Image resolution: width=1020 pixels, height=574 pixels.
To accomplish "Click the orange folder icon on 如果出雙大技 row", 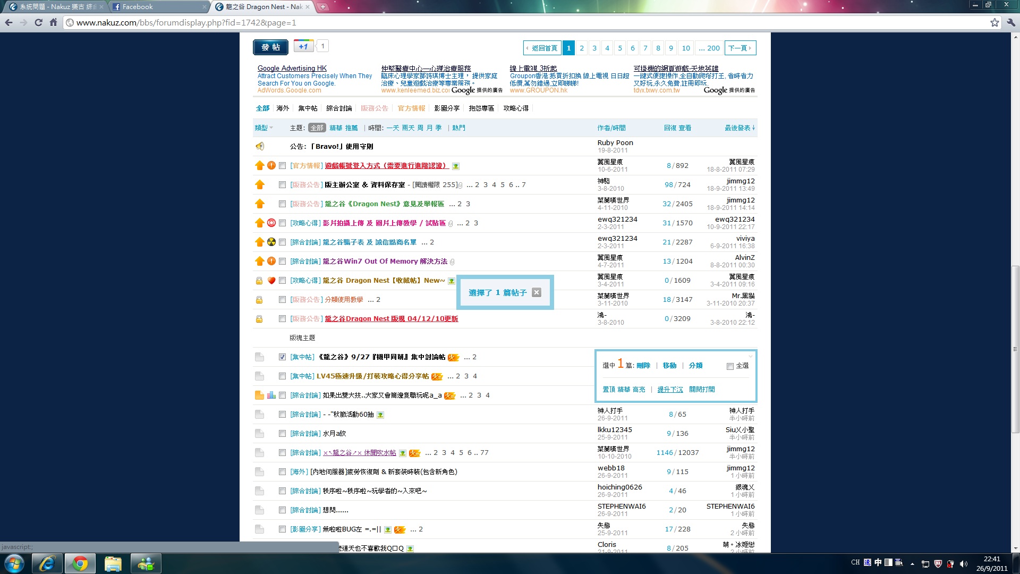I will point(259,395).
